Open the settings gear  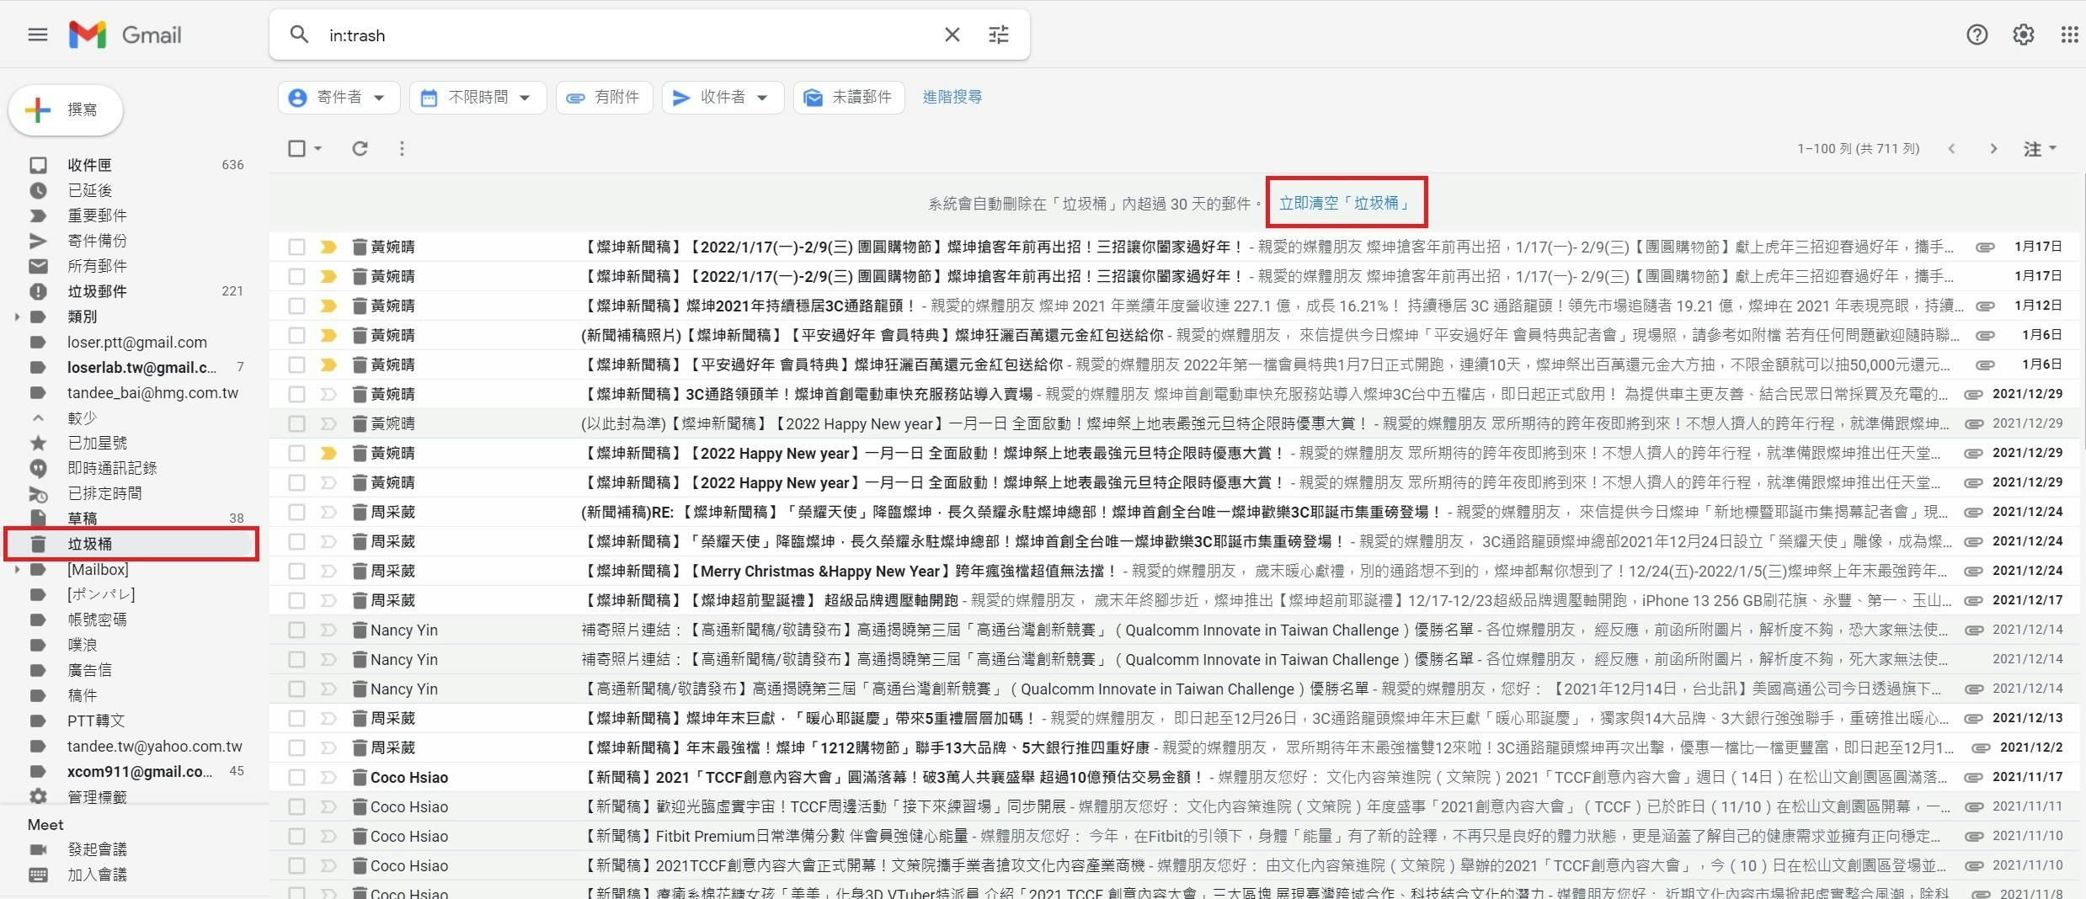tap(2024, 35)
